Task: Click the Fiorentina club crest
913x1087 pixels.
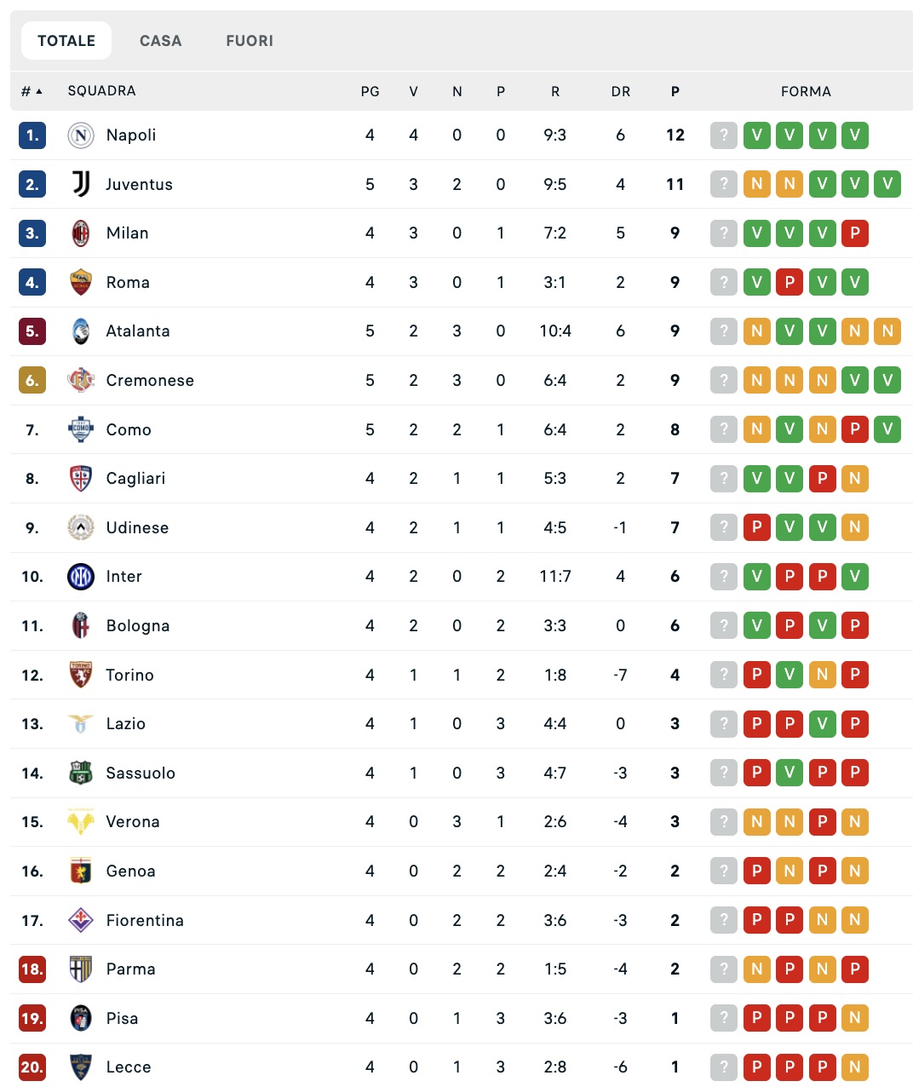Action: [81, 920]
